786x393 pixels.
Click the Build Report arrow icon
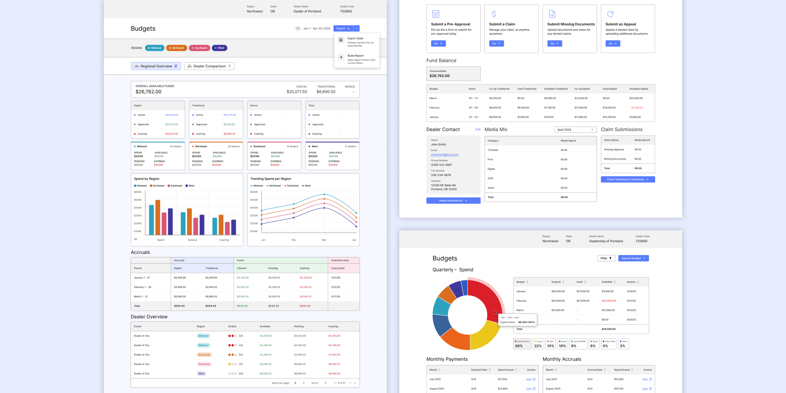click(x=341, y=57)
